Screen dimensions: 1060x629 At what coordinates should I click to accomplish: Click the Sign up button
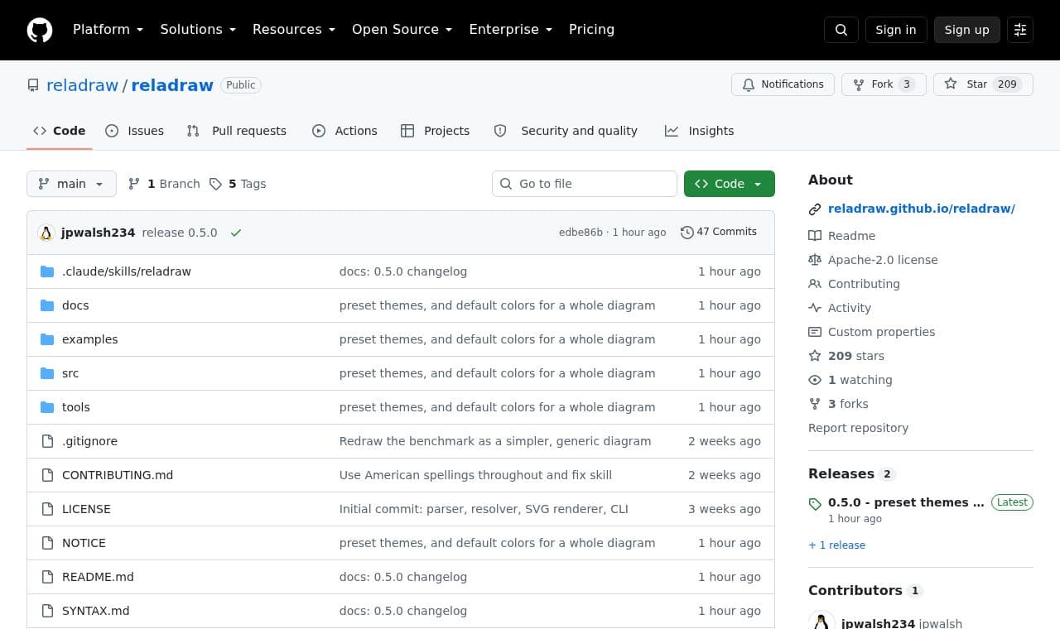pos(967,30)
